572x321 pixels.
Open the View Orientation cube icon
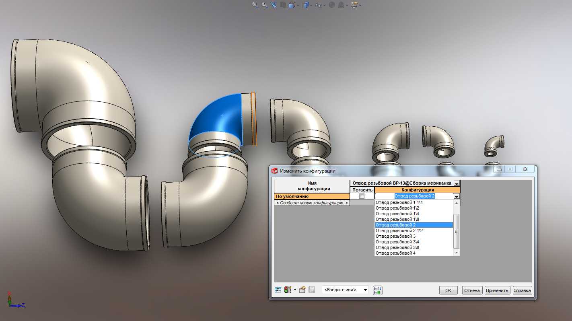[292, 5]
